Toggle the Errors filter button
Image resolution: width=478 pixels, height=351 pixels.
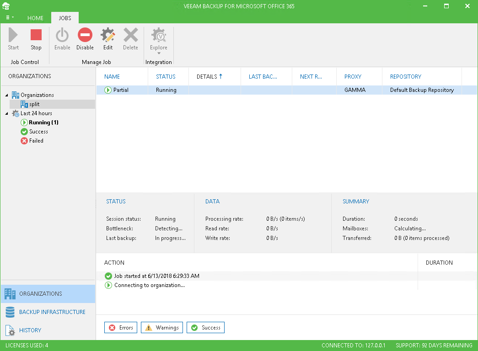point(121,328)
